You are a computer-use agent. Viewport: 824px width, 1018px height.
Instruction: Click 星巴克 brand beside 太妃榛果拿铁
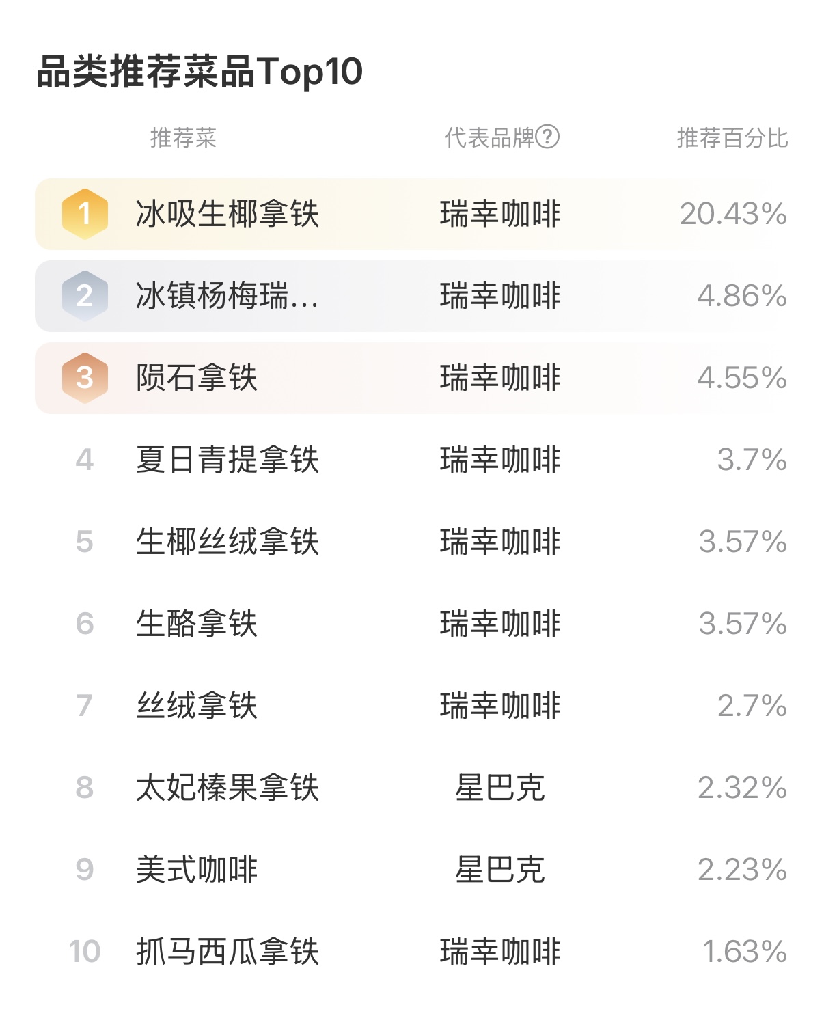point(500,788)
